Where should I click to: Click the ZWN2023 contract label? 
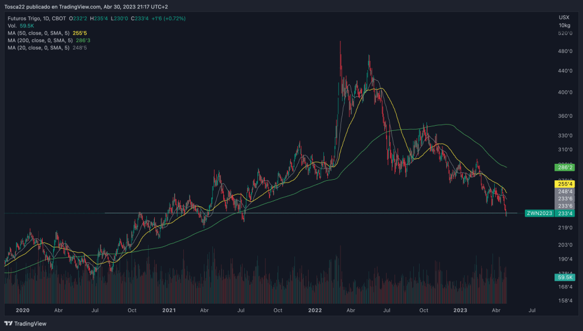point(540,213)
